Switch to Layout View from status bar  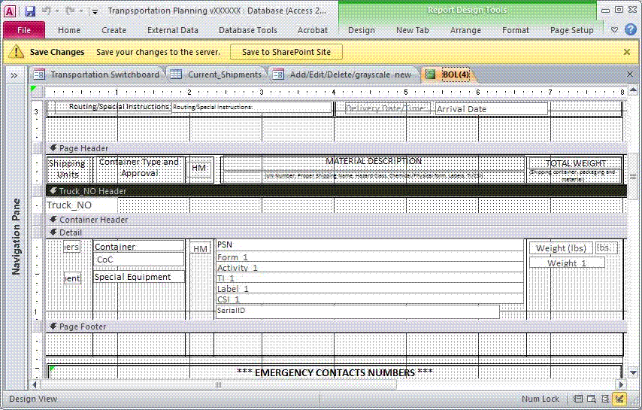[x=605, y=399]
